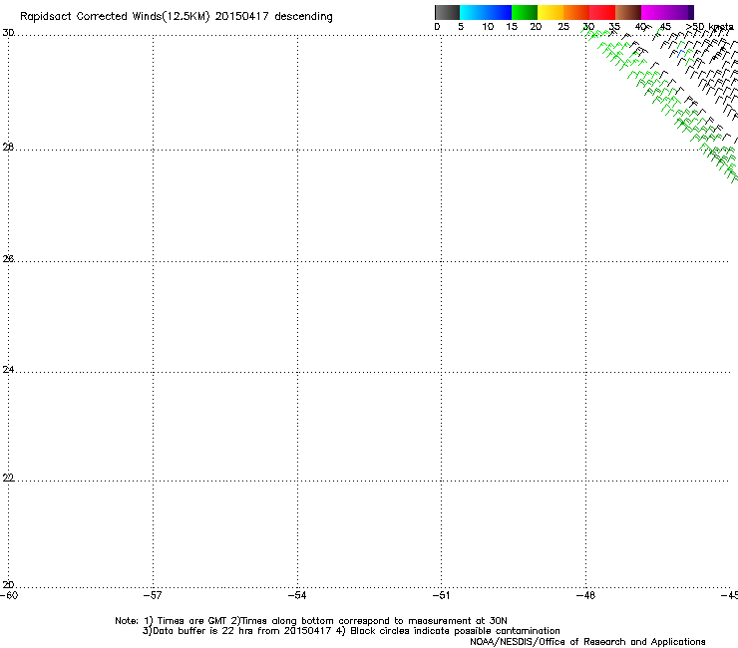This screenshot has width=738, height=648.
Task: Click the brown 35-40 knots color band
Action: coord(628,12)
